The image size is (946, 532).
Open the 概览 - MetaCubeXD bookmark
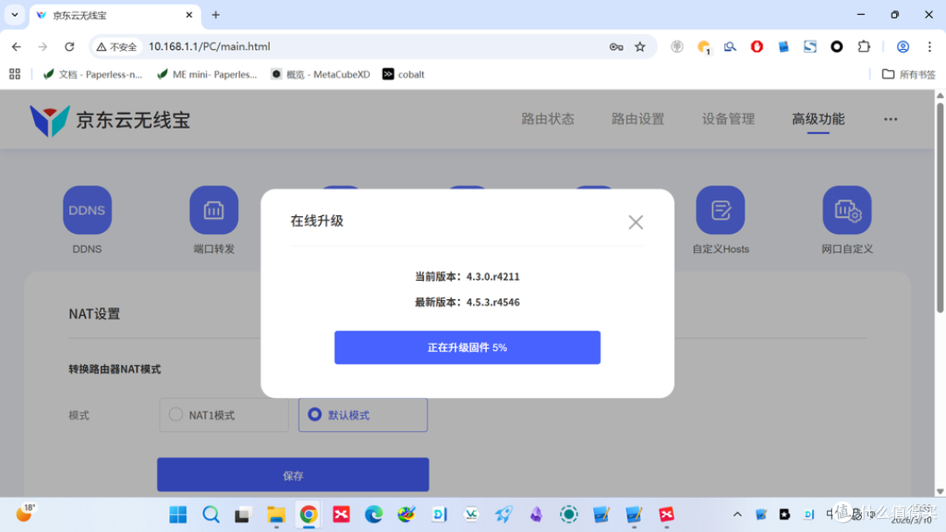pyautogui.click(x=321, y=74)
